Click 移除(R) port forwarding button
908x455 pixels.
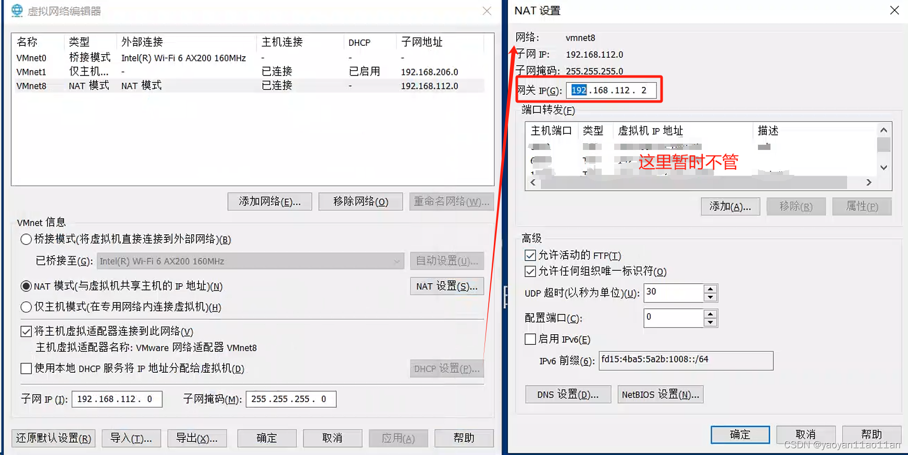796,207
